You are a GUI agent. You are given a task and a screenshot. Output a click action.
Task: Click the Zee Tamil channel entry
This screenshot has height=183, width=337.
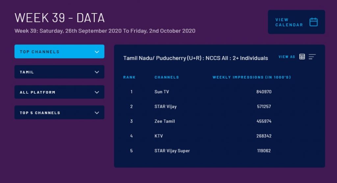(x=165, y=121)
